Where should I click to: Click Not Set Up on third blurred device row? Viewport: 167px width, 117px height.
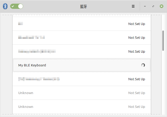point(137,52)
